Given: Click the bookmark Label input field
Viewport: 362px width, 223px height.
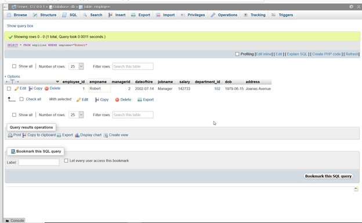Looking at the screenshot, I should pos(39,162).
